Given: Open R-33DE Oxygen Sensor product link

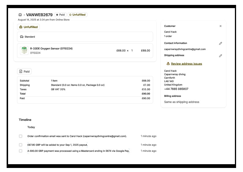Looking at the screenshot, I should (x=51, y=49).
